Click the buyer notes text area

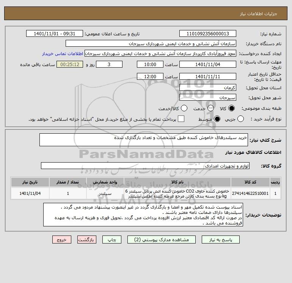(143, 215)
